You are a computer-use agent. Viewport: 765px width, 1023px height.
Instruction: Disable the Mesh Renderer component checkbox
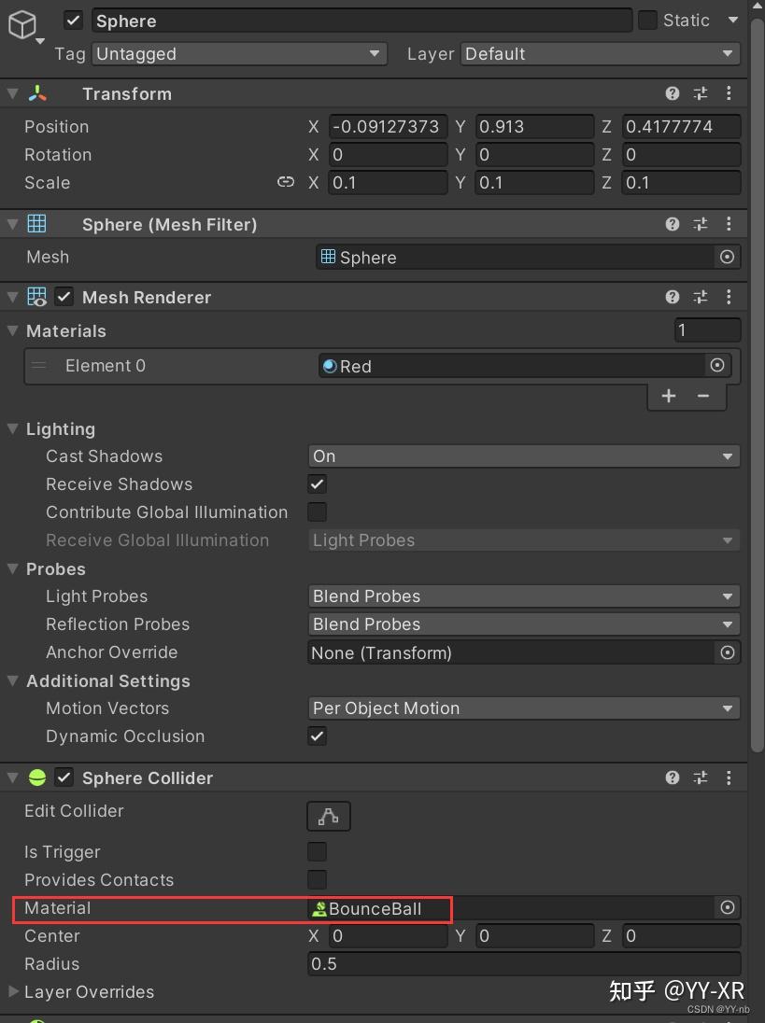point(64,297)
